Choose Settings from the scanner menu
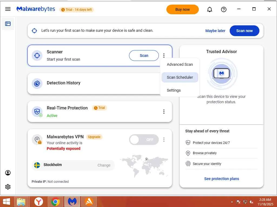 (x=180, y=90)
